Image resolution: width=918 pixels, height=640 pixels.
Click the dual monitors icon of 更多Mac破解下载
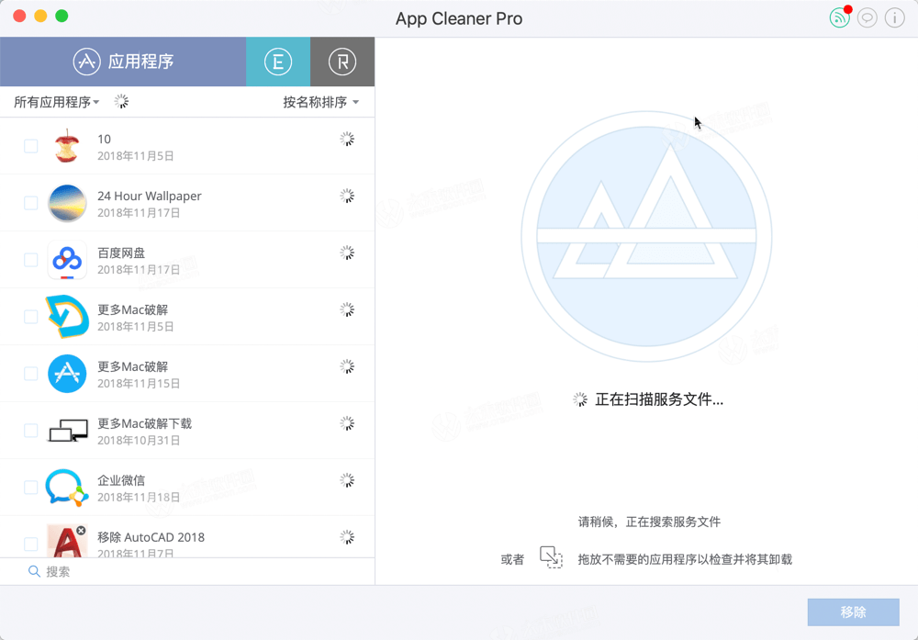click(x=68, y=431)
